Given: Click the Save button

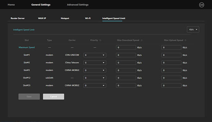Looking at the screenshot, I should click(29, 97).
